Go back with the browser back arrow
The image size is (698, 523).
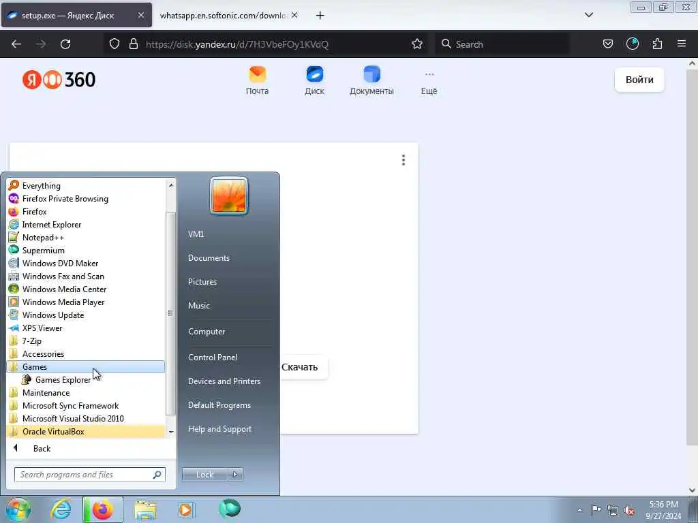[16, 44]
